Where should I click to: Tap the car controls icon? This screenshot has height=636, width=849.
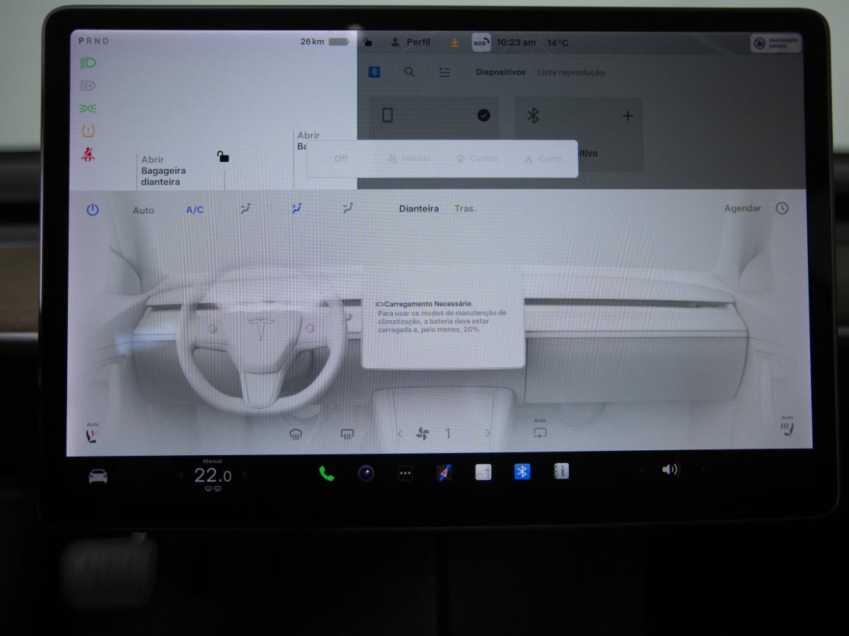[98, 476]
